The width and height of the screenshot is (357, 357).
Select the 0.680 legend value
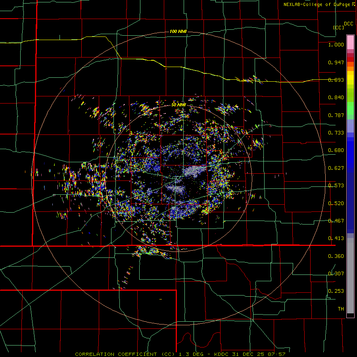[x=336, y=150]
